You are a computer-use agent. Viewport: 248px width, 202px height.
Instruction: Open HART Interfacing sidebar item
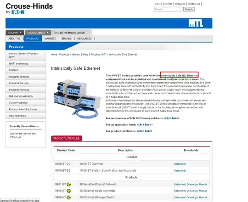tap(26, 63)
